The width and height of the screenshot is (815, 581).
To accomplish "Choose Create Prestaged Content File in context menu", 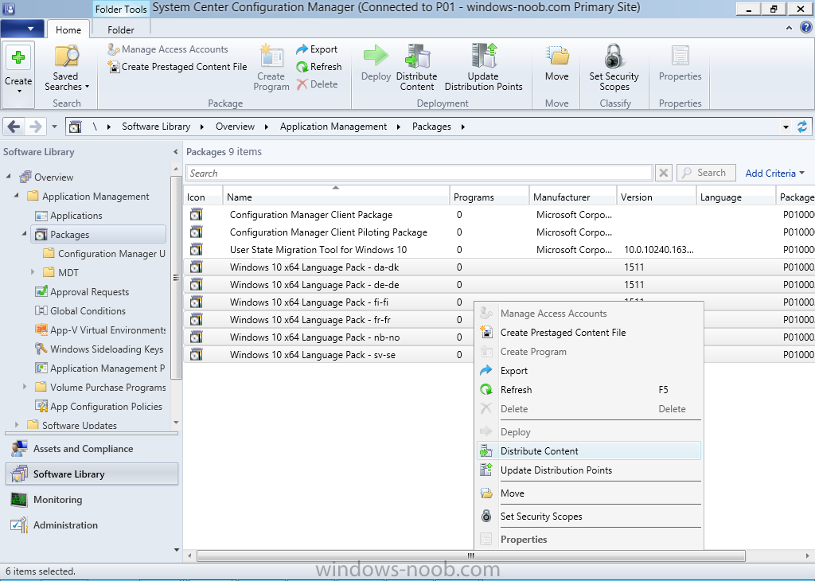I will (589, 333).
